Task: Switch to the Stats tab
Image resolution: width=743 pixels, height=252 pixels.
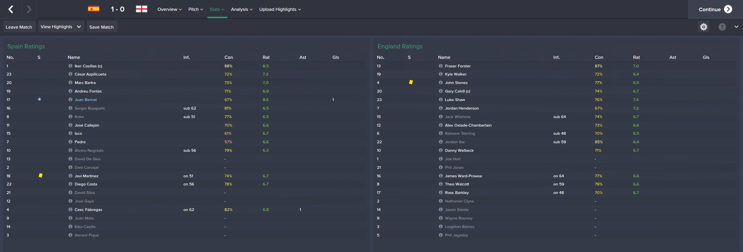Action: click(217, 9)
